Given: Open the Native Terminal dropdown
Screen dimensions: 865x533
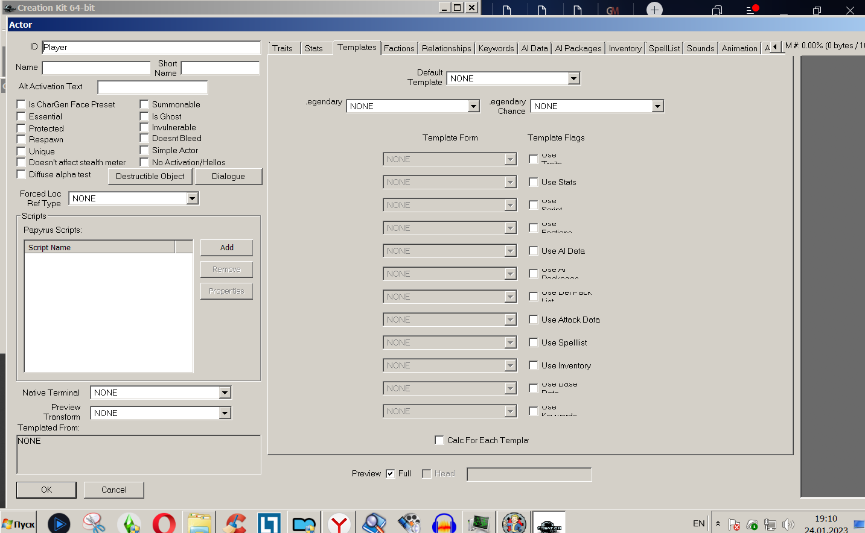Looking at the screenshot, I should (x=225, y=393).
